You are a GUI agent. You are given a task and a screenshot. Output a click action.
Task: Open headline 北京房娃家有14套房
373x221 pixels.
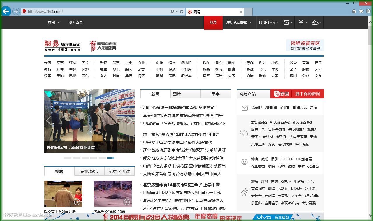click(x=181, y=185)
